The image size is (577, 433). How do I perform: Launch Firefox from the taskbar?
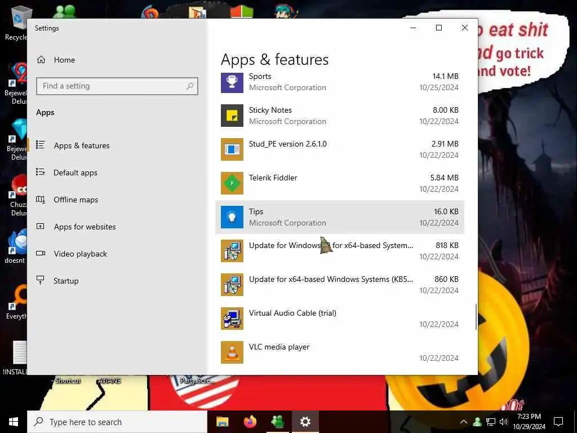pos(250,422)
